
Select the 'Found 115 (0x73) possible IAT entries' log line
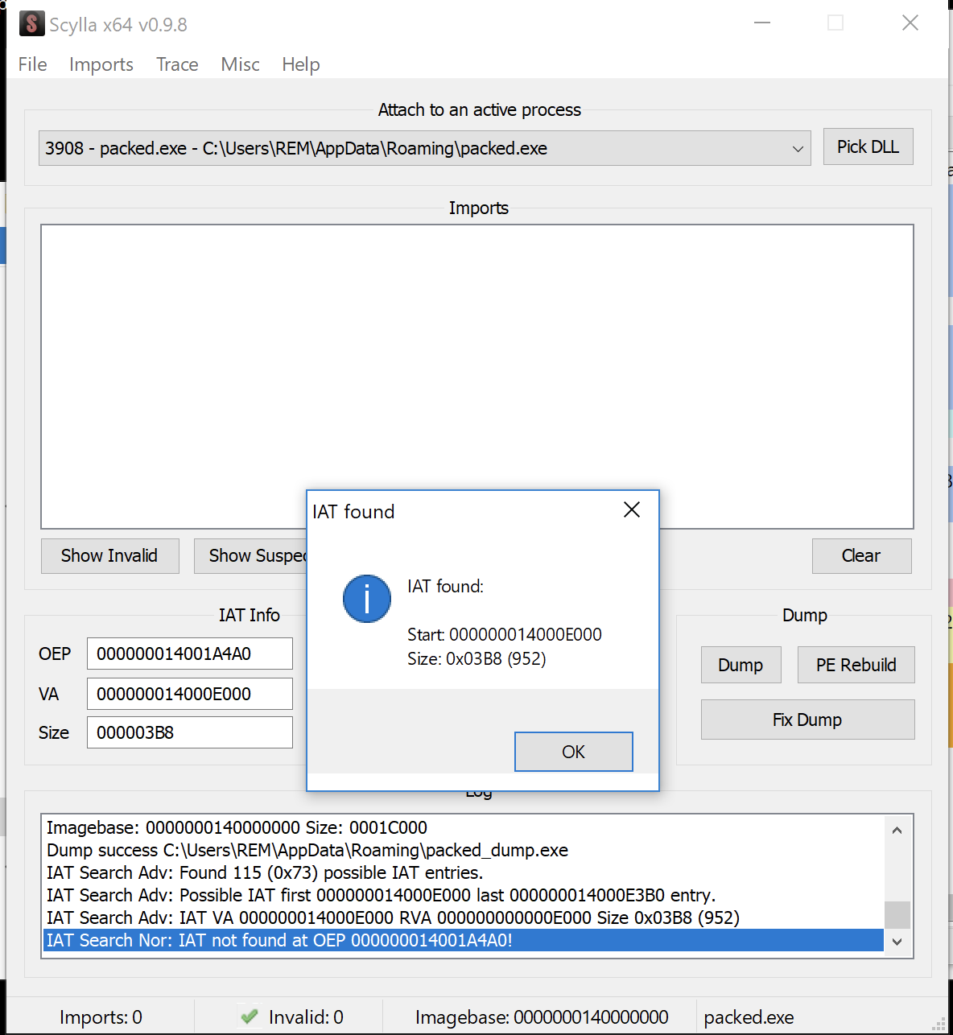(x=463, y=872)
